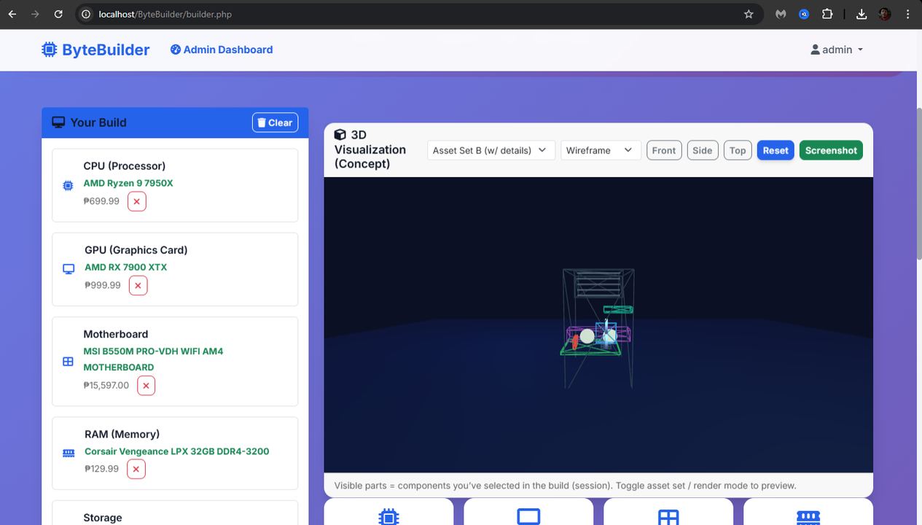Open the Wireframe render mode dropdown
The width and height of the screenshot is (922, 525).
tap(601, 150)
